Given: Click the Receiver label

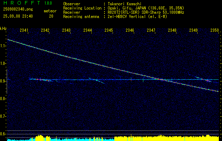Looking at the screenshot, I should pos(72,12).
